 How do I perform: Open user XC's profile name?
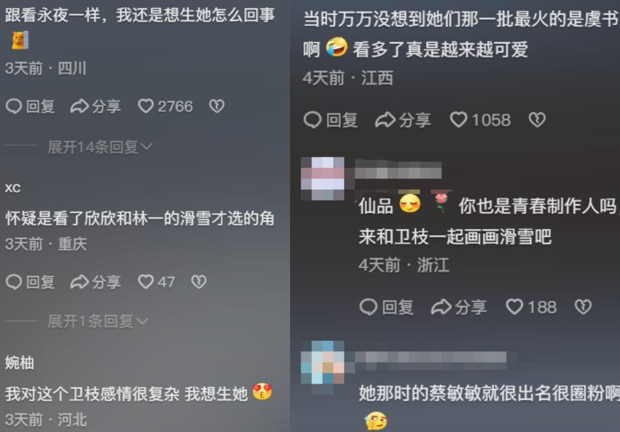[x=13, y=188]
